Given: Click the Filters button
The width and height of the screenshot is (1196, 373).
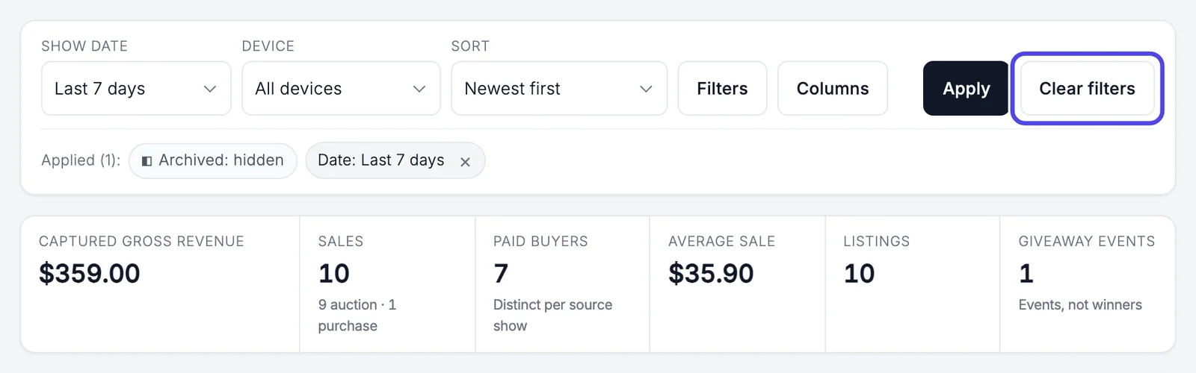Looking at the screenshot, I should (x=722, y=88).
